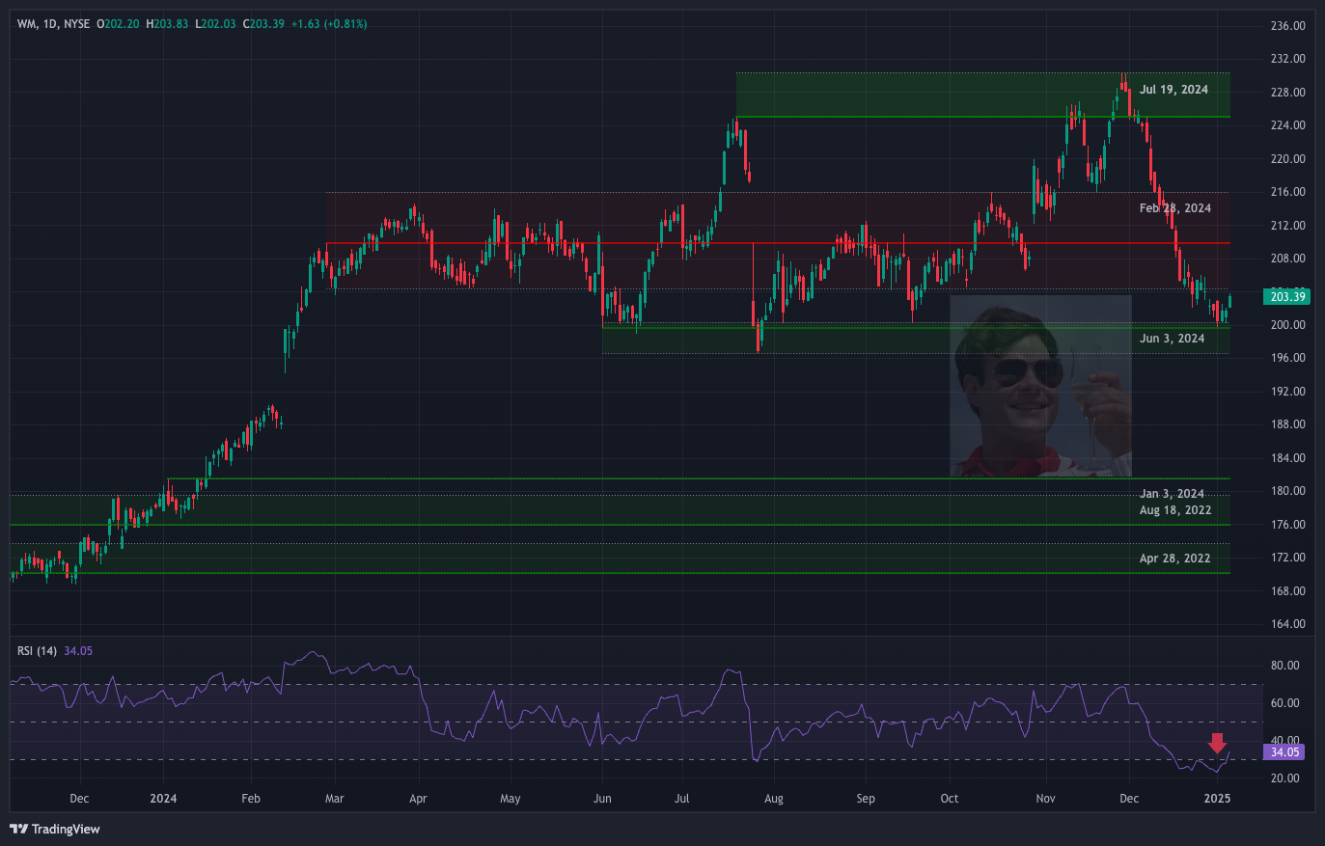The width and height of the screenshot is (1325, 846).
Task: Click the 164.00 price axis label
Action: pyautogui.click(x=1287, y=624)
